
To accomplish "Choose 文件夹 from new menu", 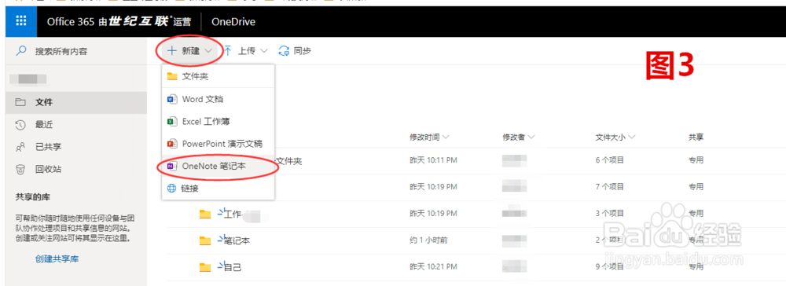I will 218,77.
